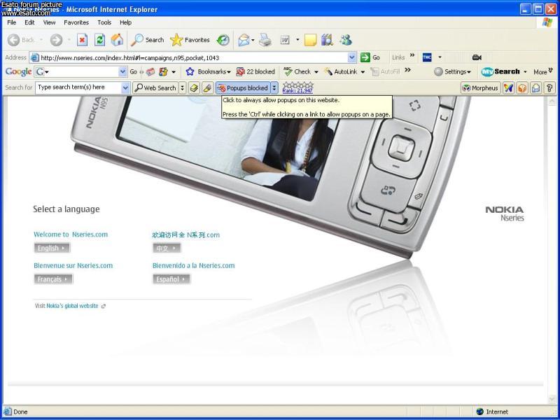The height and width of the screenshot is (420, 560).
Task: Click the Morpheus toolbar button
Action: coord(480,88)
